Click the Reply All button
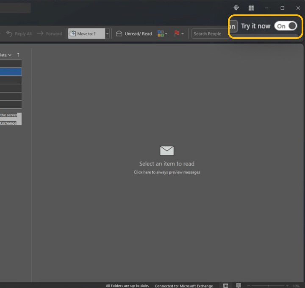 (19, 34)
